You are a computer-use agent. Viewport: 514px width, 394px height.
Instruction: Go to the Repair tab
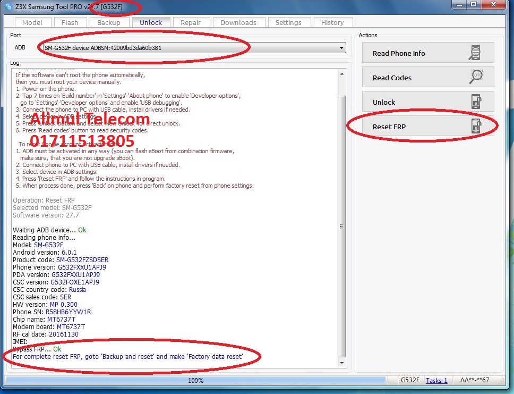191,22
